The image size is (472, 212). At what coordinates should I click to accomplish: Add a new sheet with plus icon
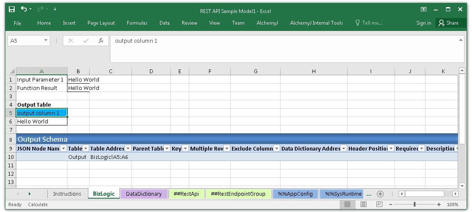coord(380,194)
